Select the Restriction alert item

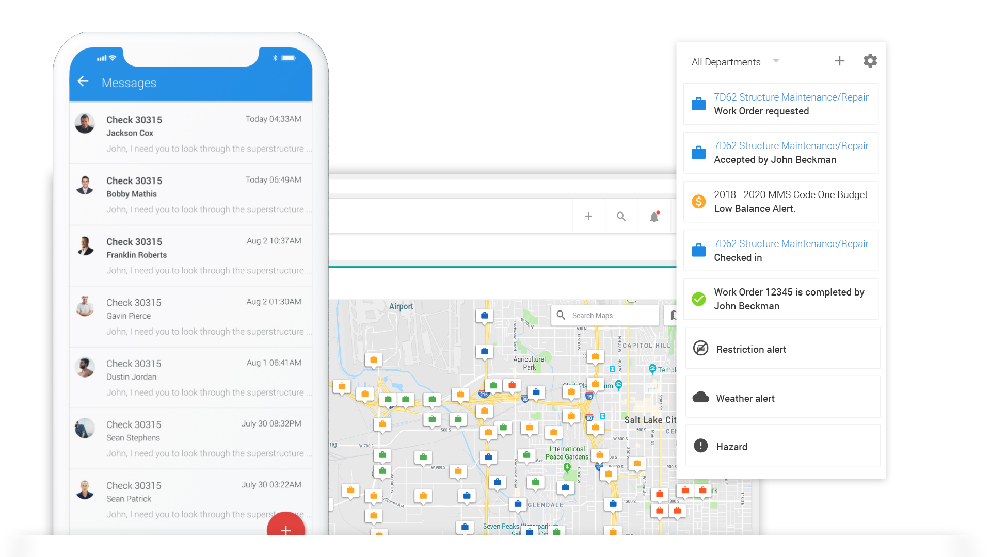782,348
